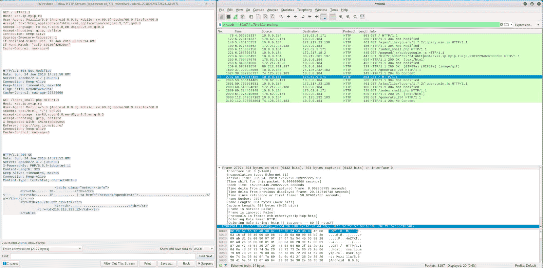Open the File menu
The image size is (543, 268).
[222, 10]
